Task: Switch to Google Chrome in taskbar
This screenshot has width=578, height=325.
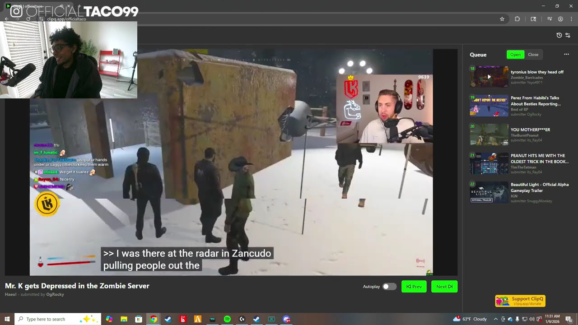Action: [x=154, y=319]
